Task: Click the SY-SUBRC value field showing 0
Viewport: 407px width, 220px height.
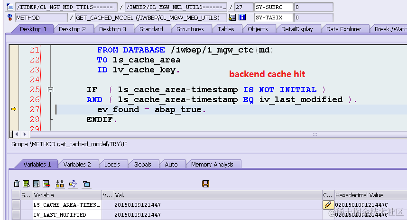Action: pyautogui.click(x=314, y=7)
